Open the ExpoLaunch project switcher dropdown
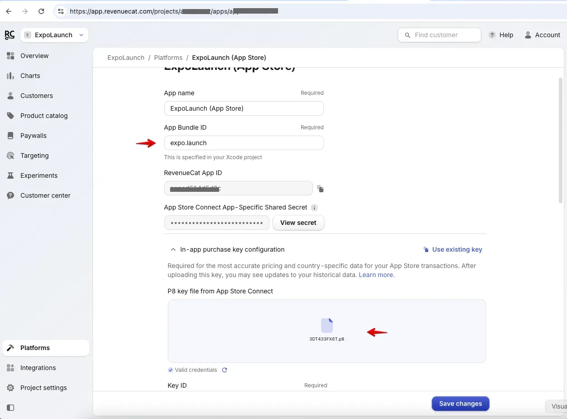The height and width of the screenshot is (419, 567). pyautogui.click(x=54, y=35)
